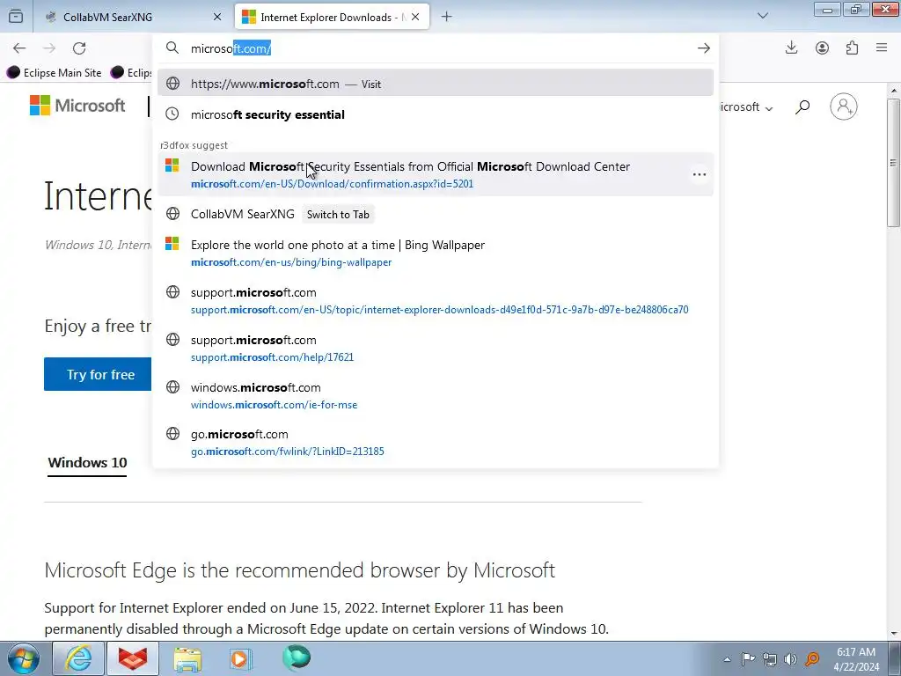This screenshot has height=676, width=901.
Task: Close the CollabVM SearXNG tab
Action: 217,18
